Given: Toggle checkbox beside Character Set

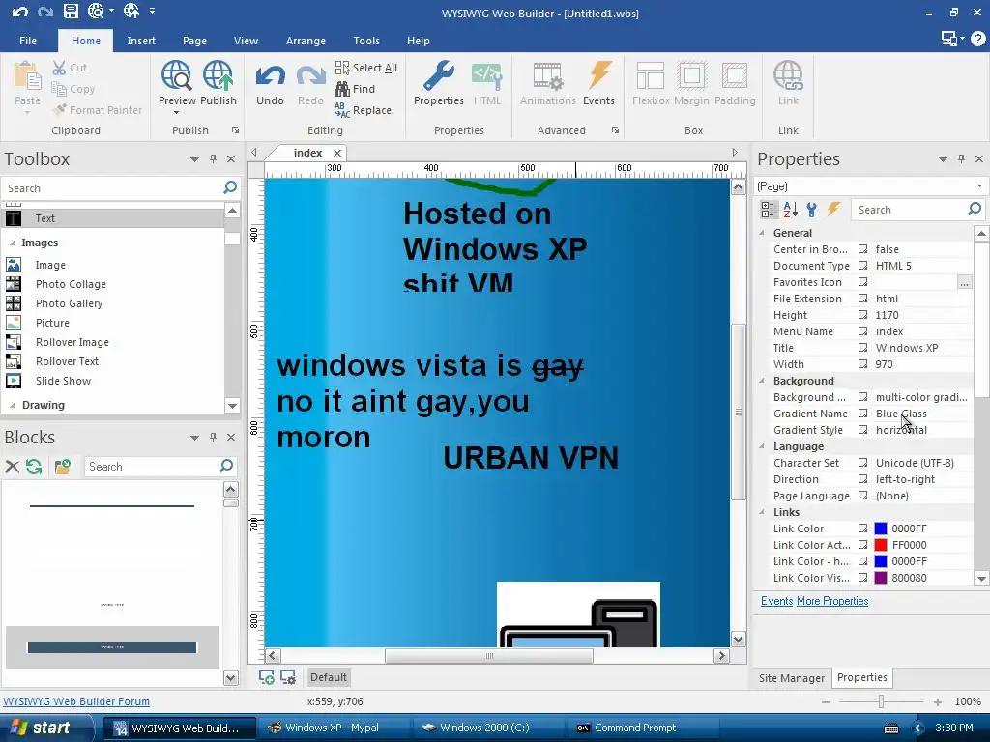Looking at the screenshot, I should click(862, 463).
